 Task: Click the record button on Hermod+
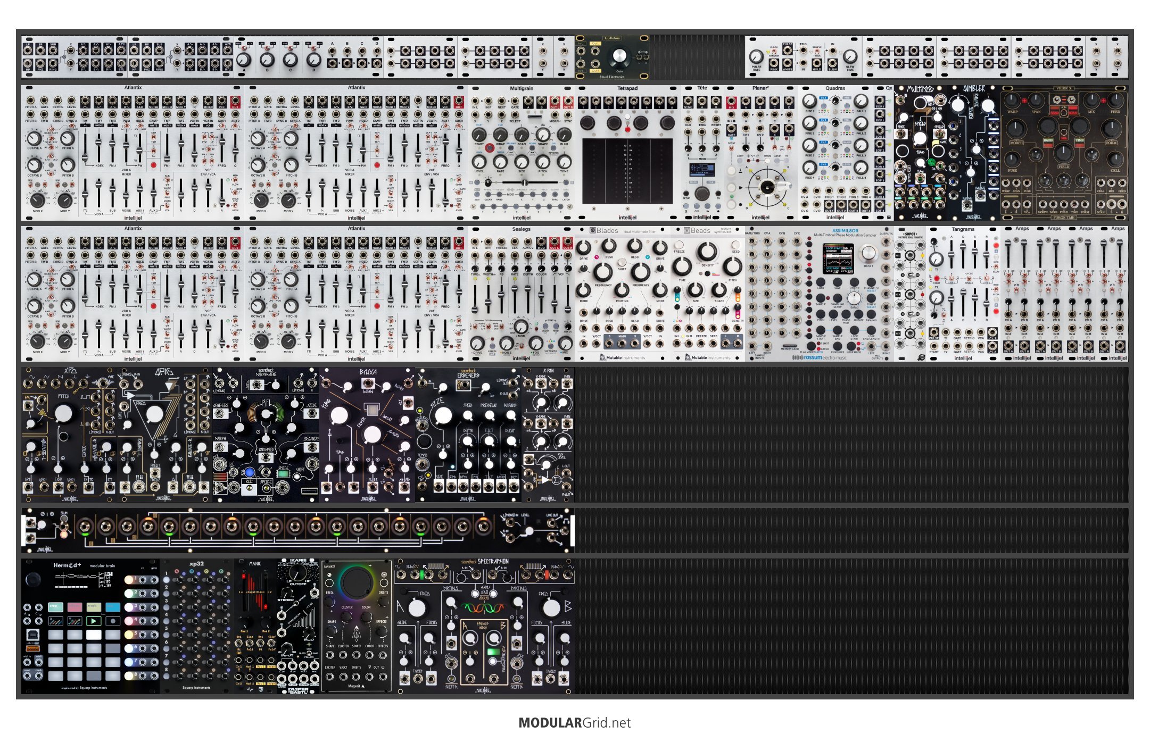(x=113, y=621)
